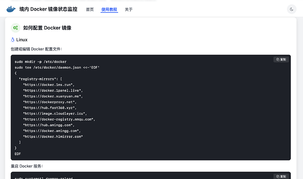Click the https://docker-registry.nmqu.com mirror line

point(59,119)
